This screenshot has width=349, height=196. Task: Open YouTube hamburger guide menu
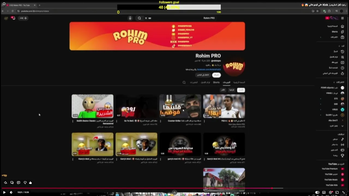(342, 18)
